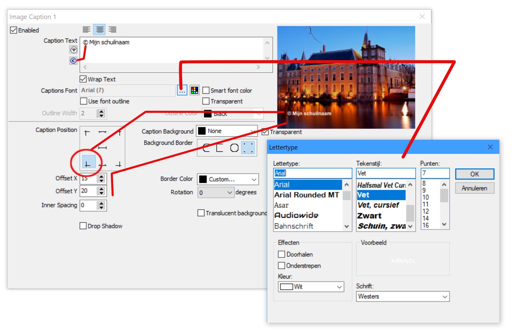Select center text alignment icon
Viewport: 512px width, 332px height.
coord(99,30)
